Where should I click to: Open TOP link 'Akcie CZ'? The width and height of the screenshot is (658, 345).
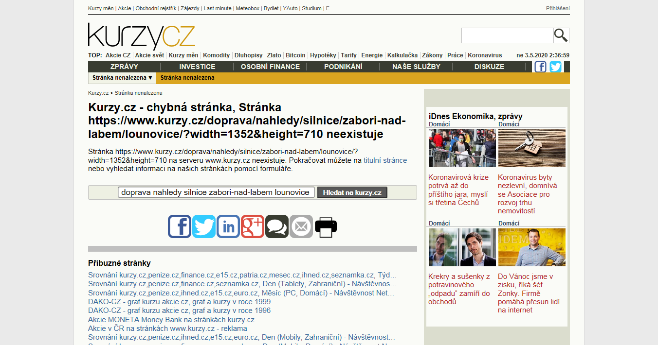click(x=118, y=55)
